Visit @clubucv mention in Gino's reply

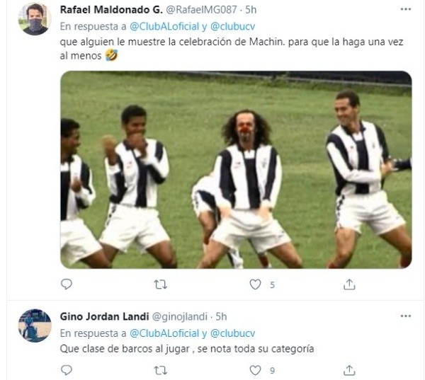coord(233,333)
